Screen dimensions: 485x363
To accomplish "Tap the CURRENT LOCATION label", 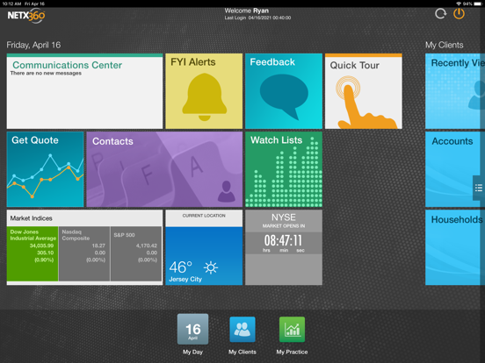I will pos(204,216).
